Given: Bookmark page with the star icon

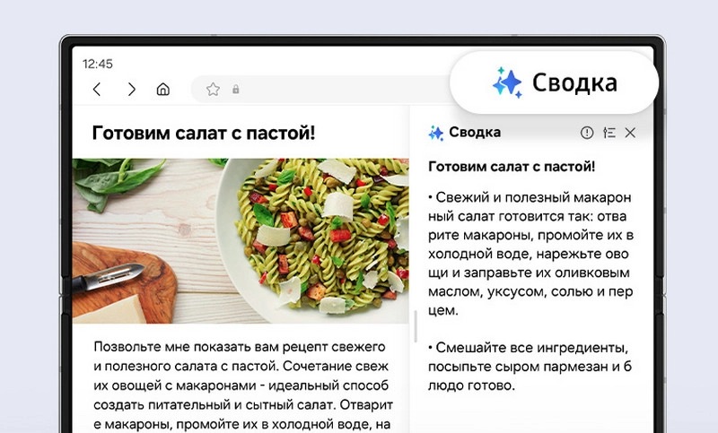Looking at the screenshot, I should [213, 89].
